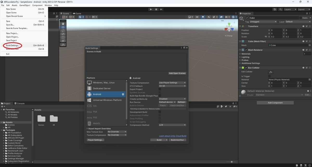Select the Hand tool in Scene view
Viewport: 312px width, 167px height.
pyautogui.click(x=63, y=24)
